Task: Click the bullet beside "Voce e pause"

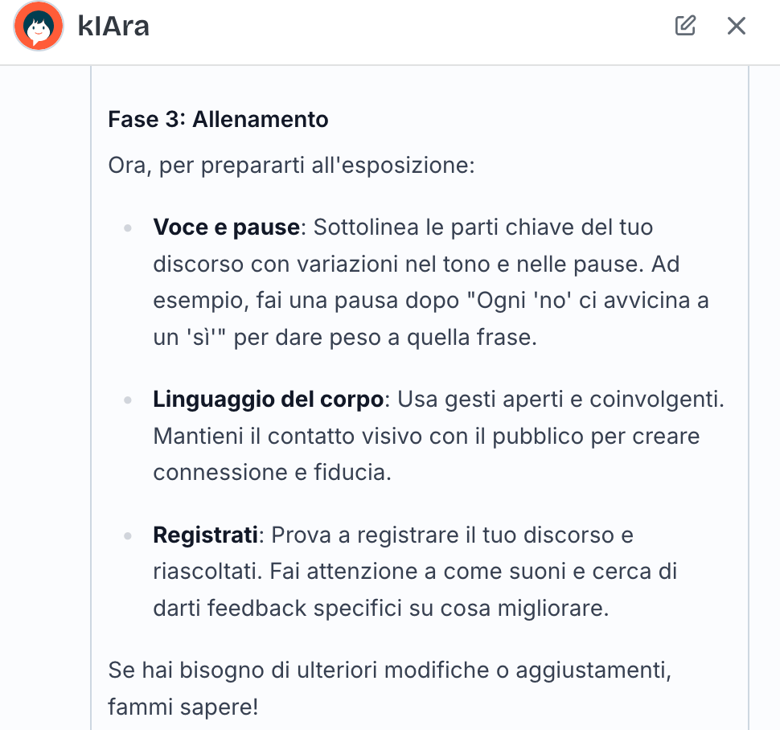Action: coord(128,228)
